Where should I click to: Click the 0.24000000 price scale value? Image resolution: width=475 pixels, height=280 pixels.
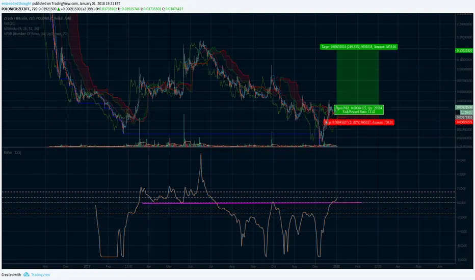tap(464, 24)
